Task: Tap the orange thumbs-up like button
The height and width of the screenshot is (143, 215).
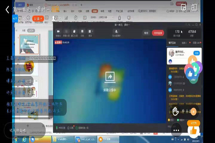Action: [193, 131]
